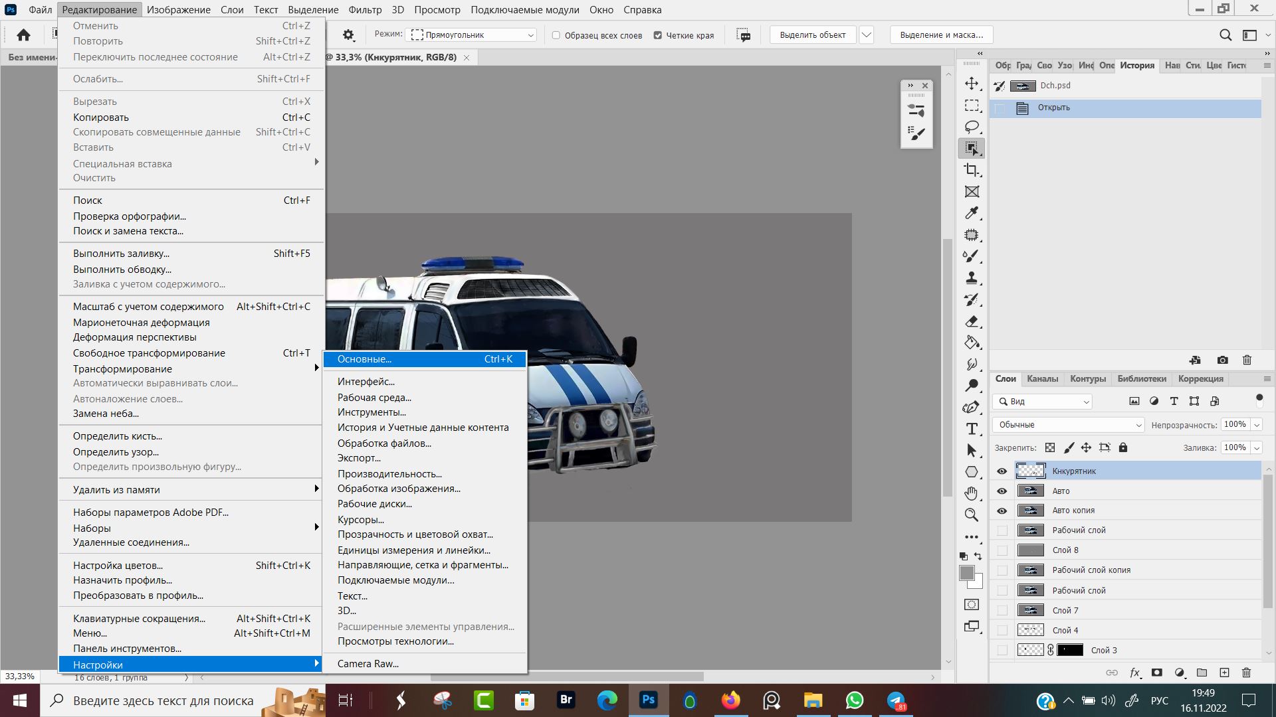Expand 'Удалить из памяти' submenu

(x=190, y=490)
